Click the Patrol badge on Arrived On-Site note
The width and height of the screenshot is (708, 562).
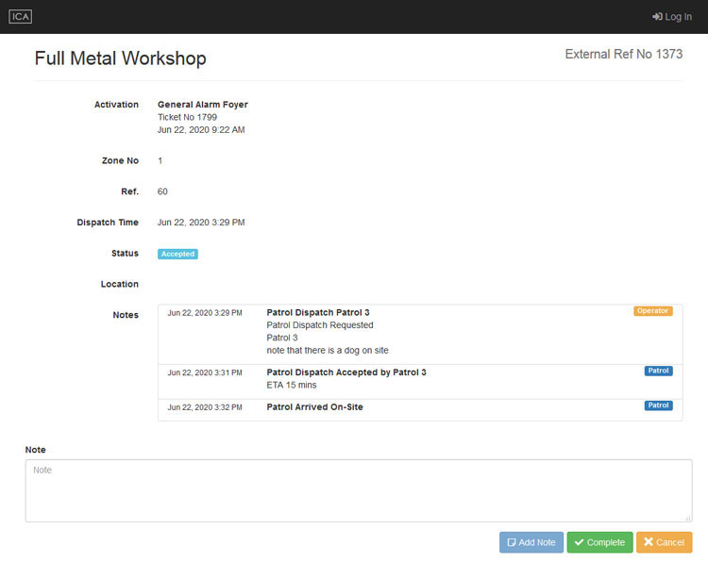pyautogui.click(x=658, y=405)
